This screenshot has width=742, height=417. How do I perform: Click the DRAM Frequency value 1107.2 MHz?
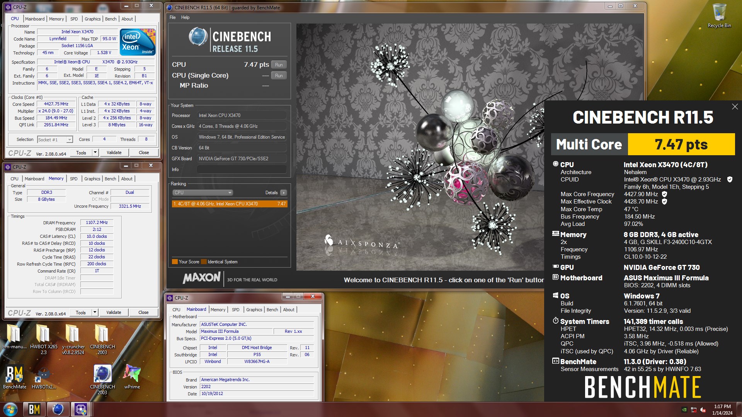97,223
